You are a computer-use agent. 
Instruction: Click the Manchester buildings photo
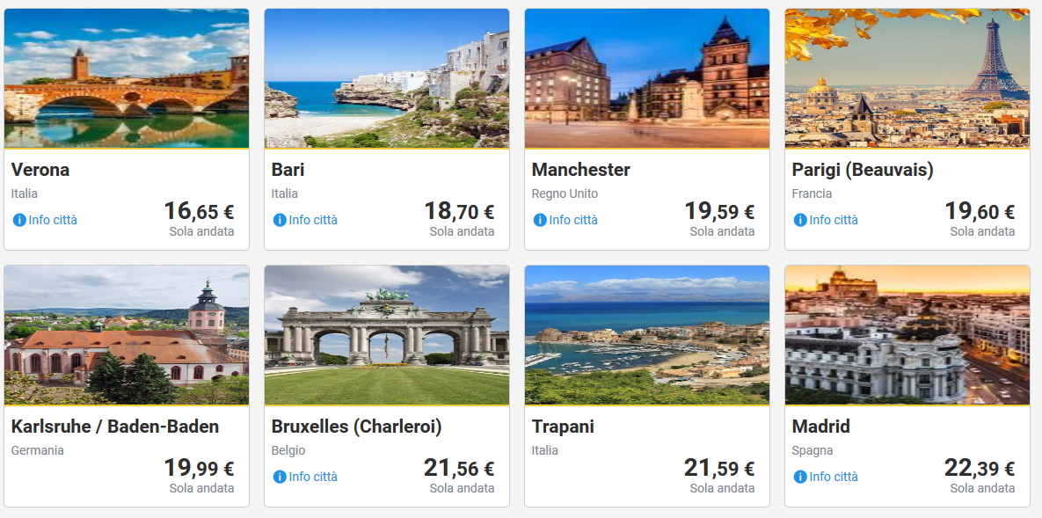pos(647,78)
